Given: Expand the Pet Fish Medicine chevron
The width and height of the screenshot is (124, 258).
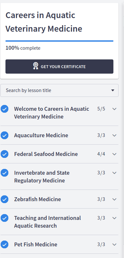Looking at the screenshot, I should [114, 244].
